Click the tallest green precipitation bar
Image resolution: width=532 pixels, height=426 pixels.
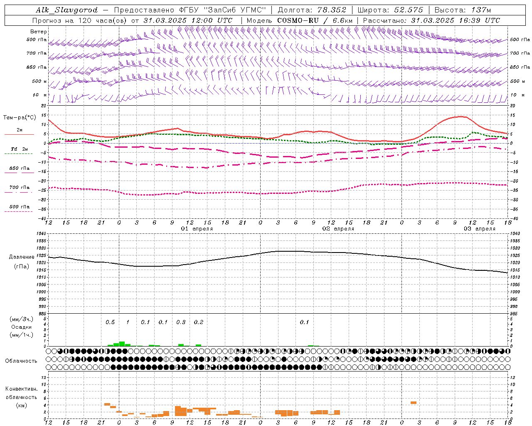point(122,344)
